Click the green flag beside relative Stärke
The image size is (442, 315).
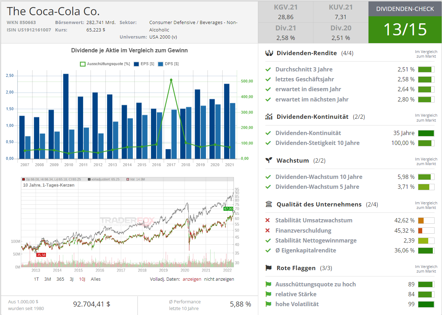tap(268, 294)
